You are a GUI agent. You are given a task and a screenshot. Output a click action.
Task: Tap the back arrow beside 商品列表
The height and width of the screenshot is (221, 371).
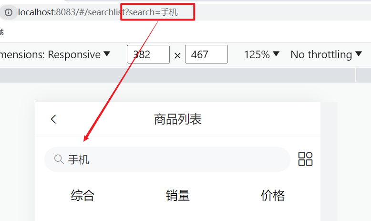pyautogui.click(x=53, y=119)
